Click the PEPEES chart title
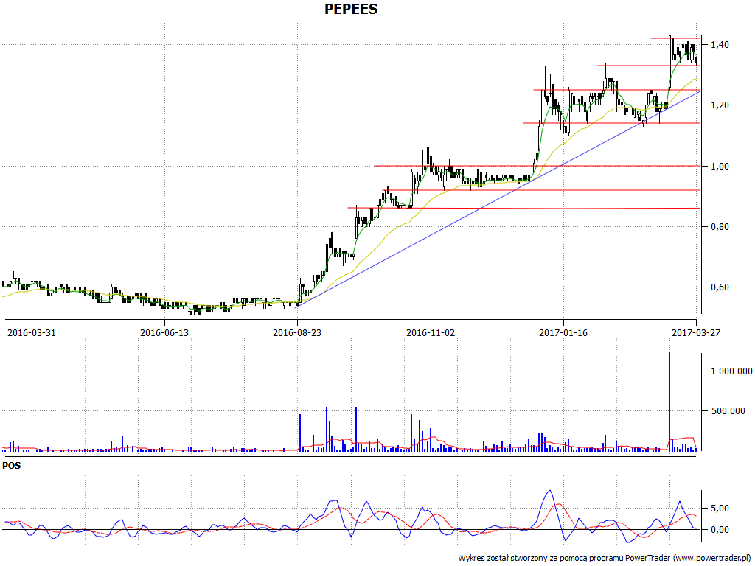 pyautogui.click(x=351, y=9)
